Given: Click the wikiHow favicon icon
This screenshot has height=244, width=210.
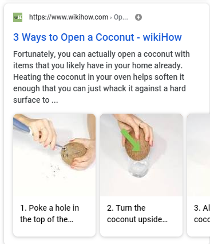Looking at the screenshot, I should [18, 17].
